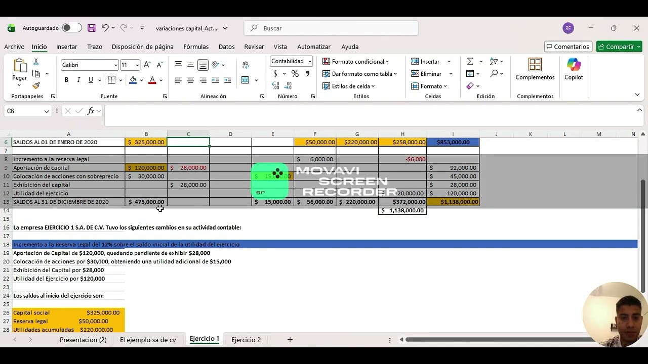
Task: Merge and center the selected cells
Action: [x=246, y=80]
